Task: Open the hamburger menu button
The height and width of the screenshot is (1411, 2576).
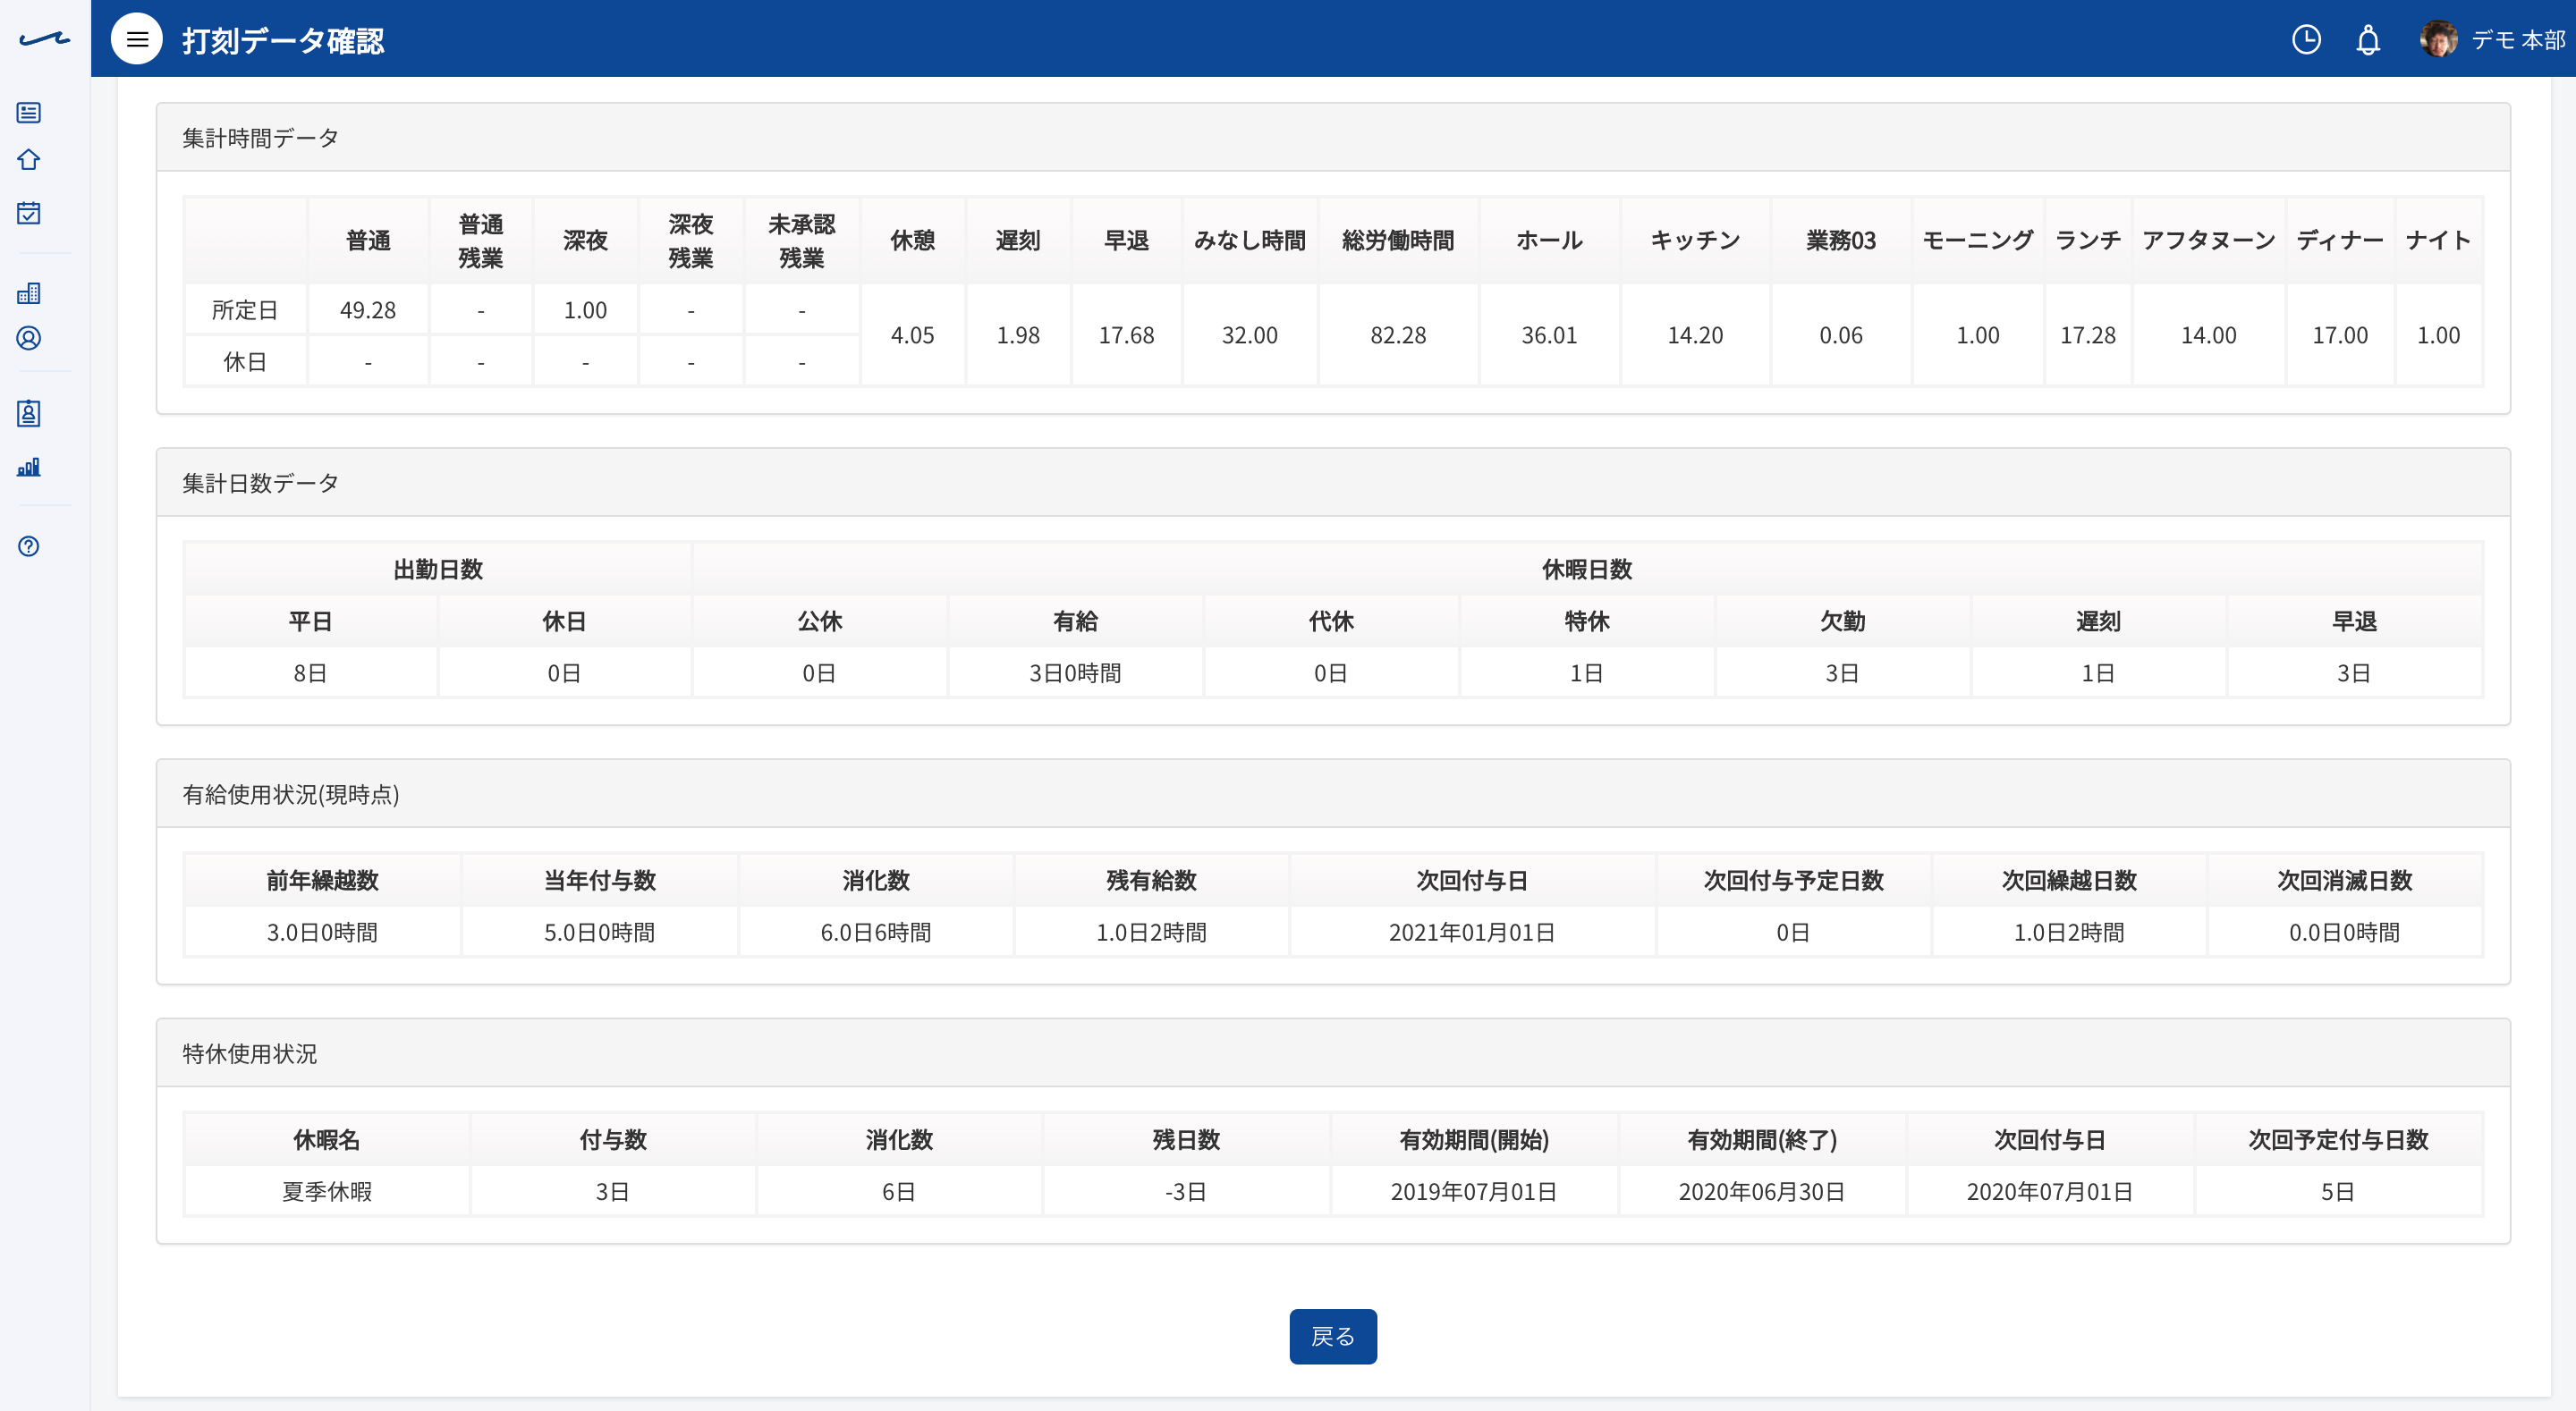Action: coord(137,39)
